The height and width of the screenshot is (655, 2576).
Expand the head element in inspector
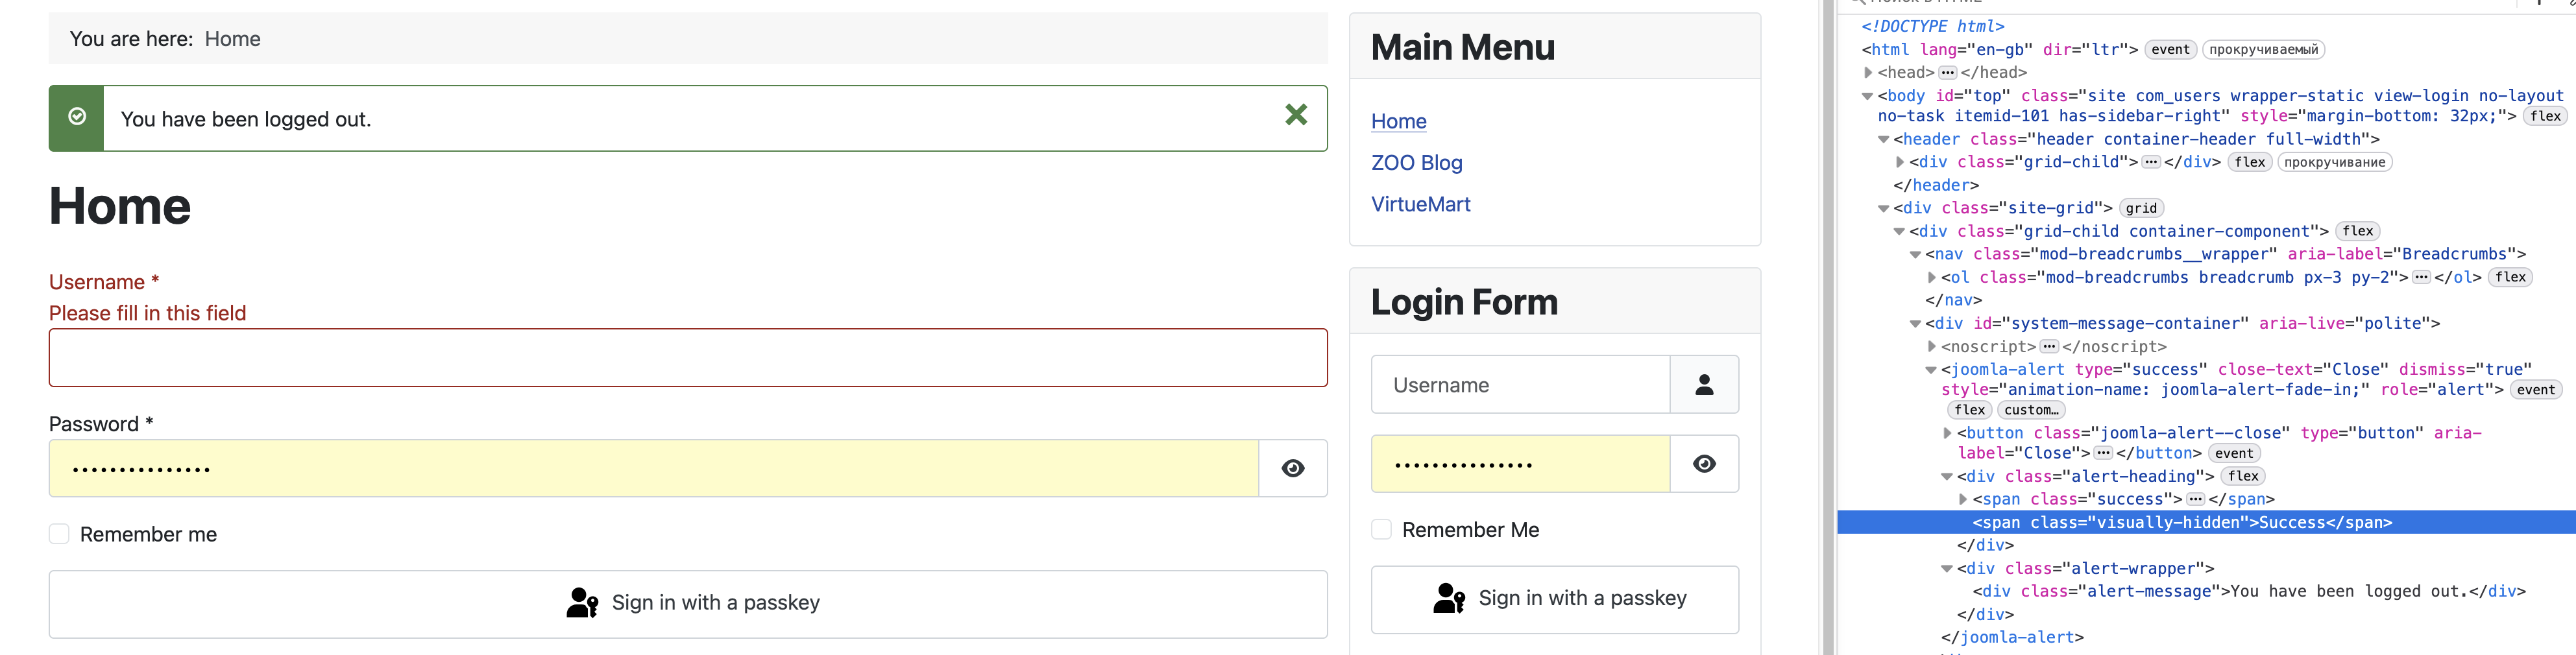(1867, 73)
